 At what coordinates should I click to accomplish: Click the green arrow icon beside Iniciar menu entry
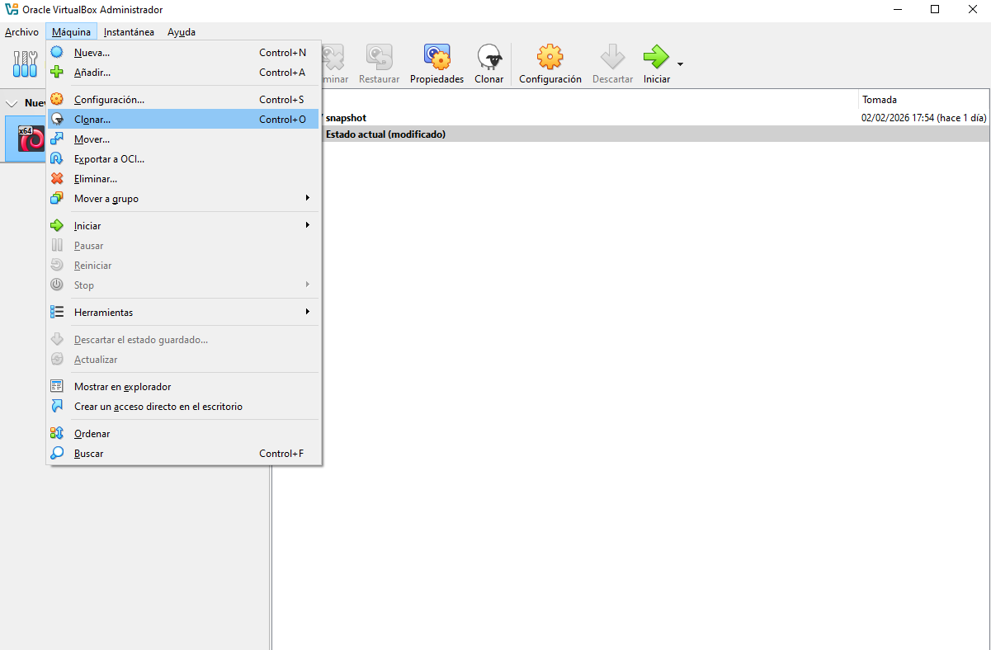pyautogui.click(x=57, y=225)
